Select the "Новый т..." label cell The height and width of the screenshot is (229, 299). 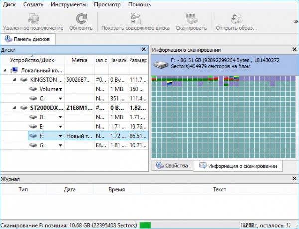(79, 136)
